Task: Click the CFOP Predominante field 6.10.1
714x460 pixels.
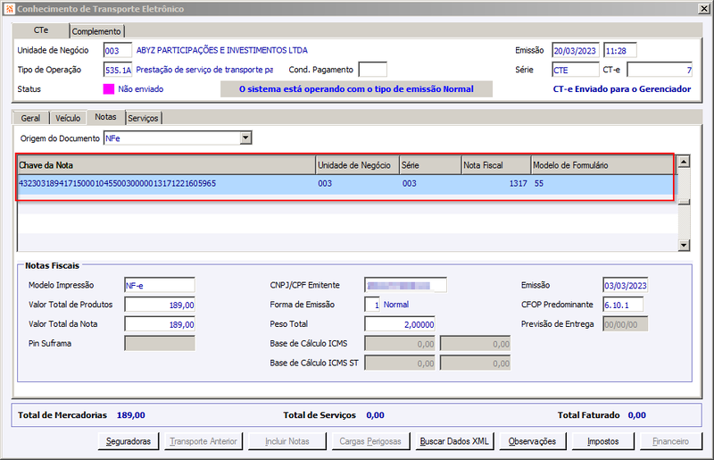Action: 623,305
